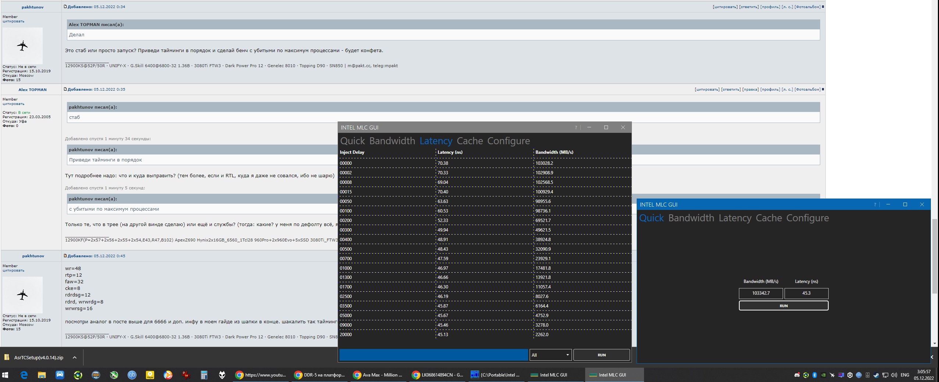Click цитировать link on the 0:34 post

(x=725, y=7)
